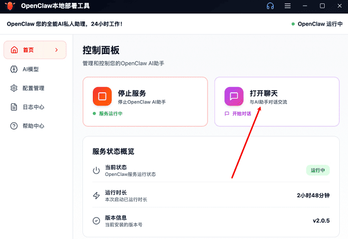Image resolution: width=348 pixels, height=239 pixels.
Task: Click the 开始对话 link
Action: [241, 114]
